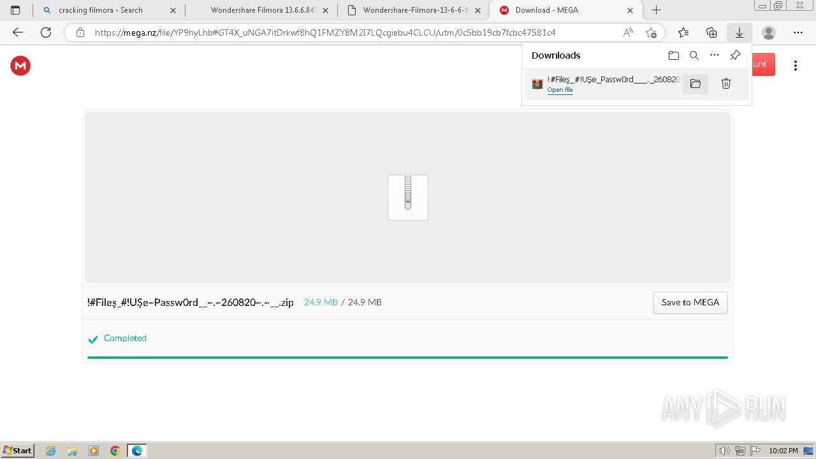Image resolution: width=816 pixels, height=459 pixels.
Task: Click the 24.9 MB downloaded size
Action: coord(321,302)
